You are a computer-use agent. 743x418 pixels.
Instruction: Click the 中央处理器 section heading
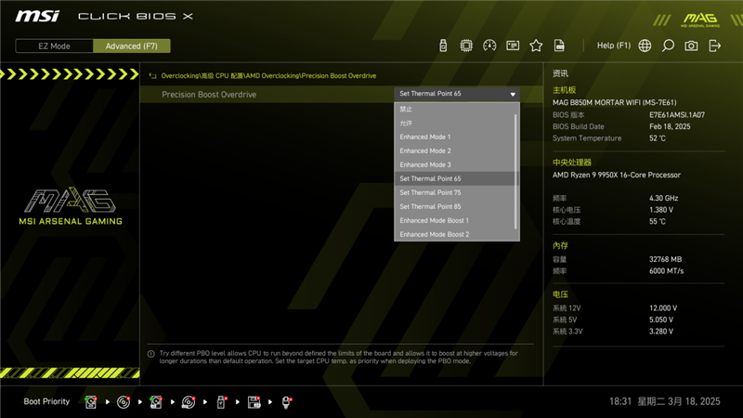[x=572, y=163]
